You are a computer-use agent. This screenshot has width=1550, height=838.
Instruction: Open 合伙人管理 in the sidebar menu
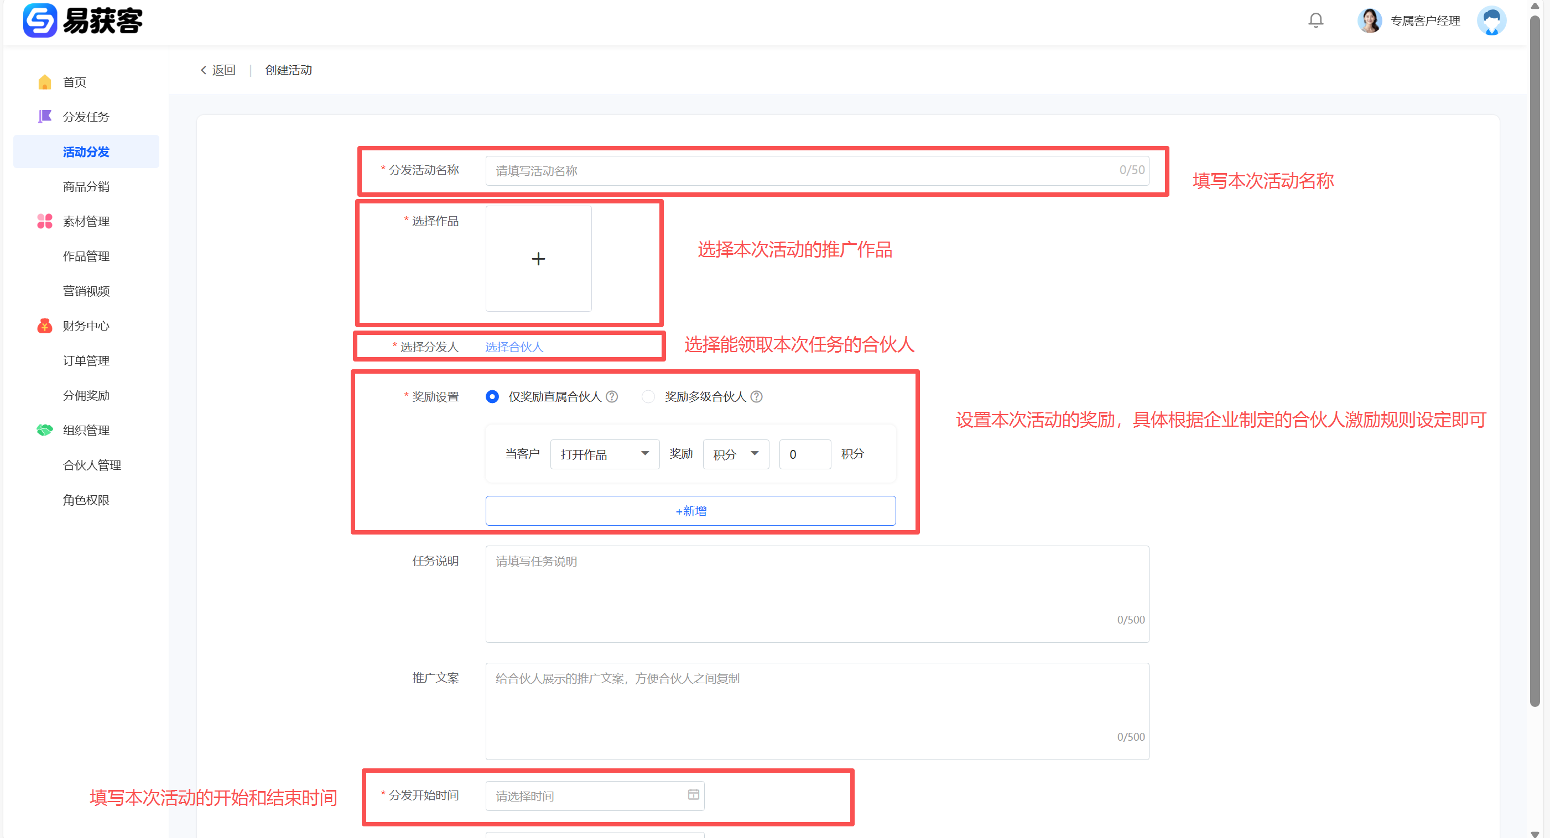click(x=91, y=465)
